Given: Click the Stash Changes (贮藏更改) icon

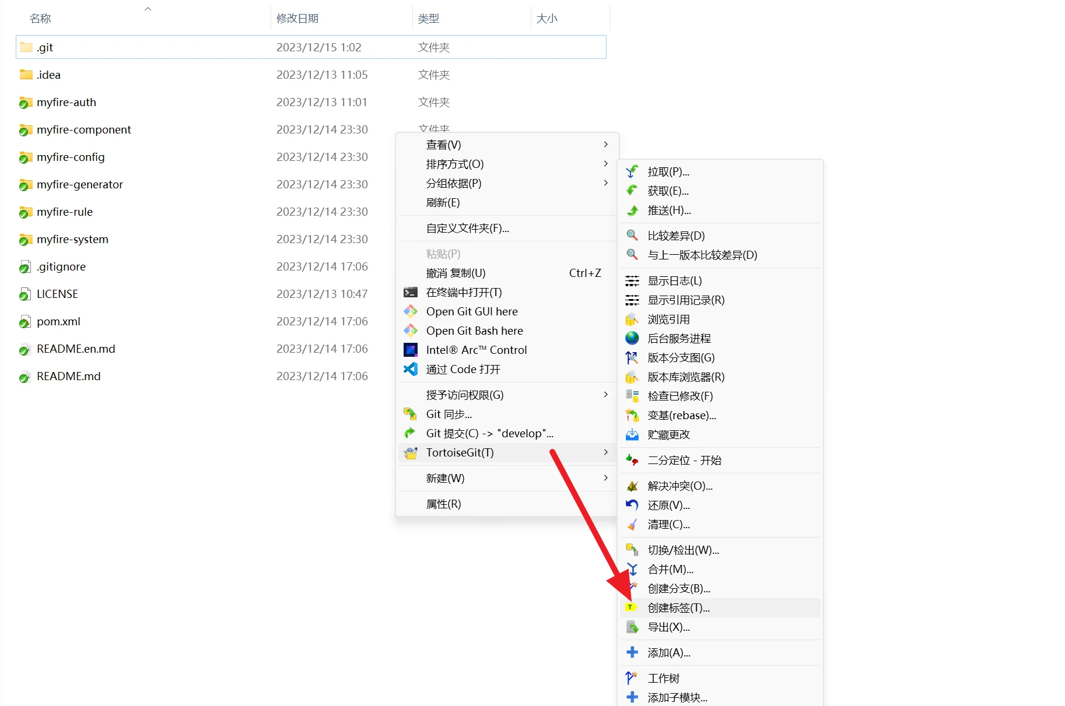Looking at the screenshot, I should [x=632, y=435].
